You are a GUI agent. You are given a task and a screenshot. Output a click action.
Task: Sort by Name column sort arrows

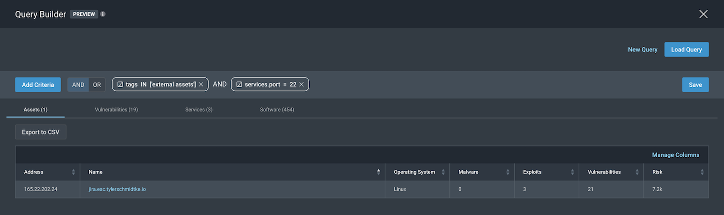[x=379, y=172]
